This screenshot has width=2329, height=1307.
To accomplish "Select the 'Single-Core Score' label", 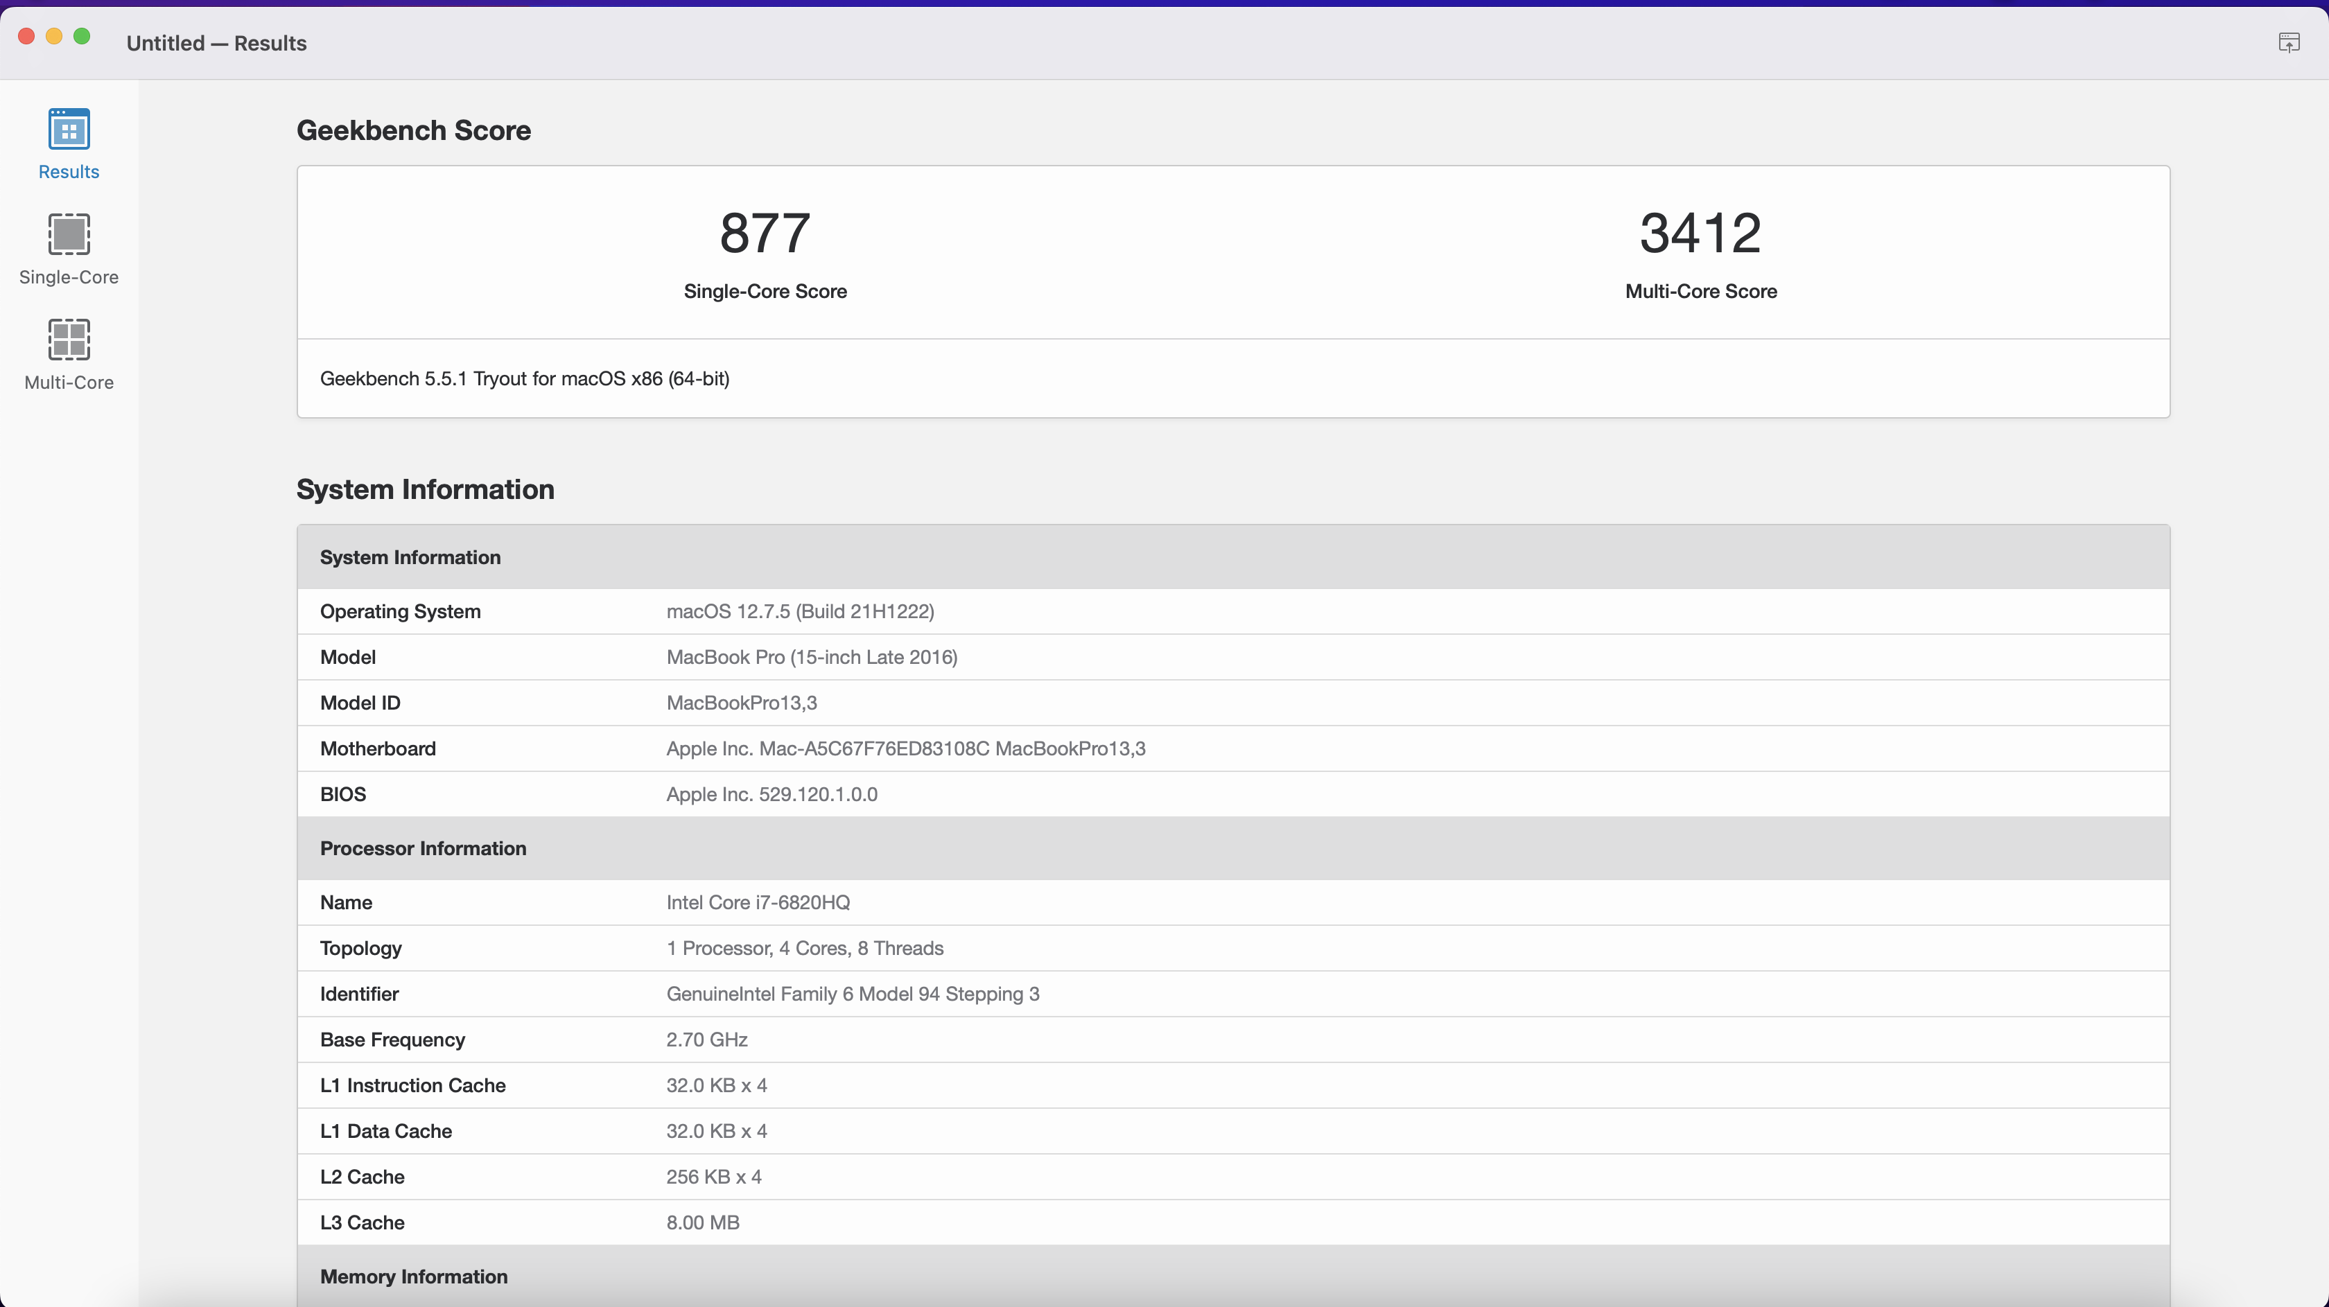I will pyautogui.click(x=765, y=291).
